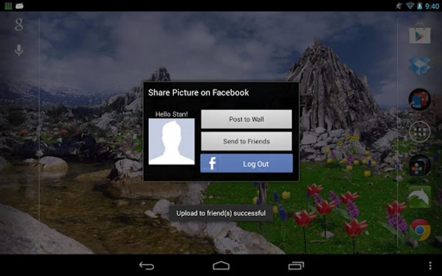Launch the Dropbox app
Viewport: 442px width, 276px height.
click(x=420, y=66)
